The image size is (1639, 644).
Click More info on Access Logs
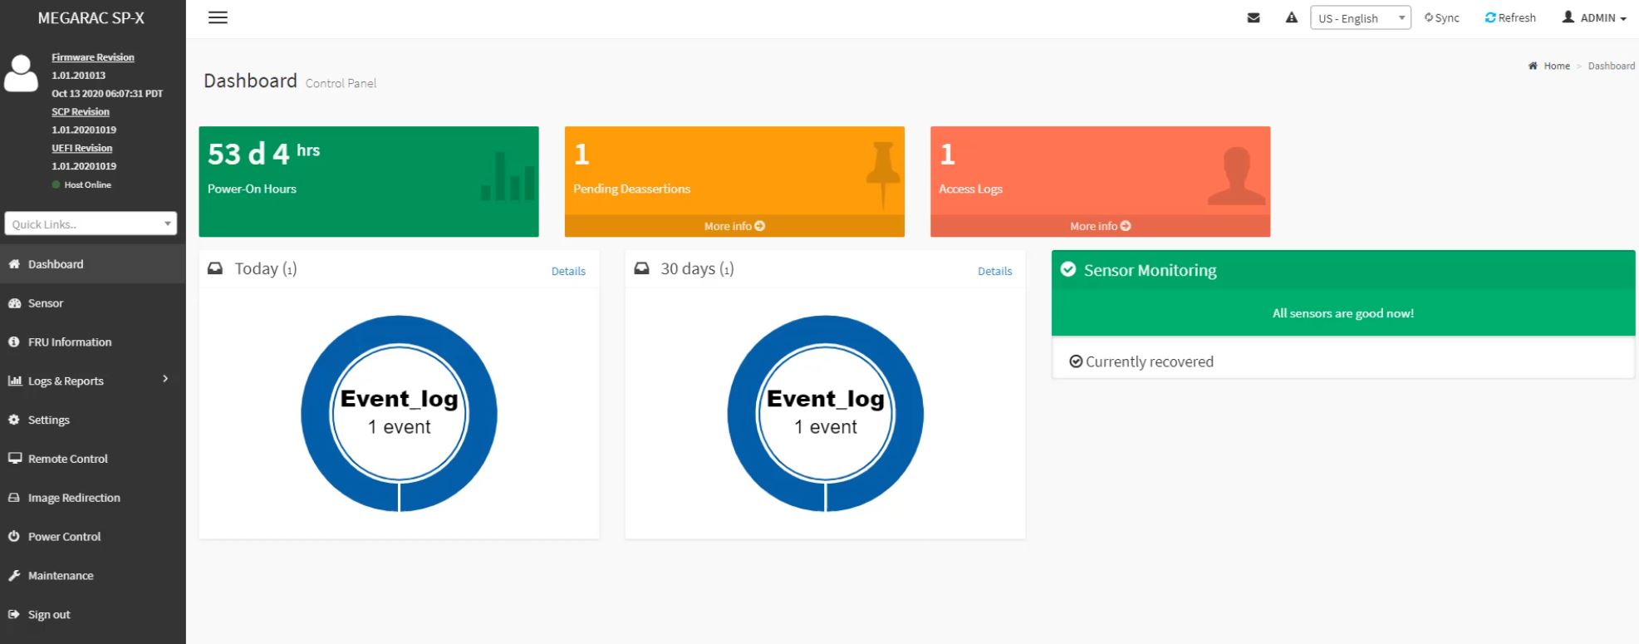pyautogui.click(x=1100, y=226)
